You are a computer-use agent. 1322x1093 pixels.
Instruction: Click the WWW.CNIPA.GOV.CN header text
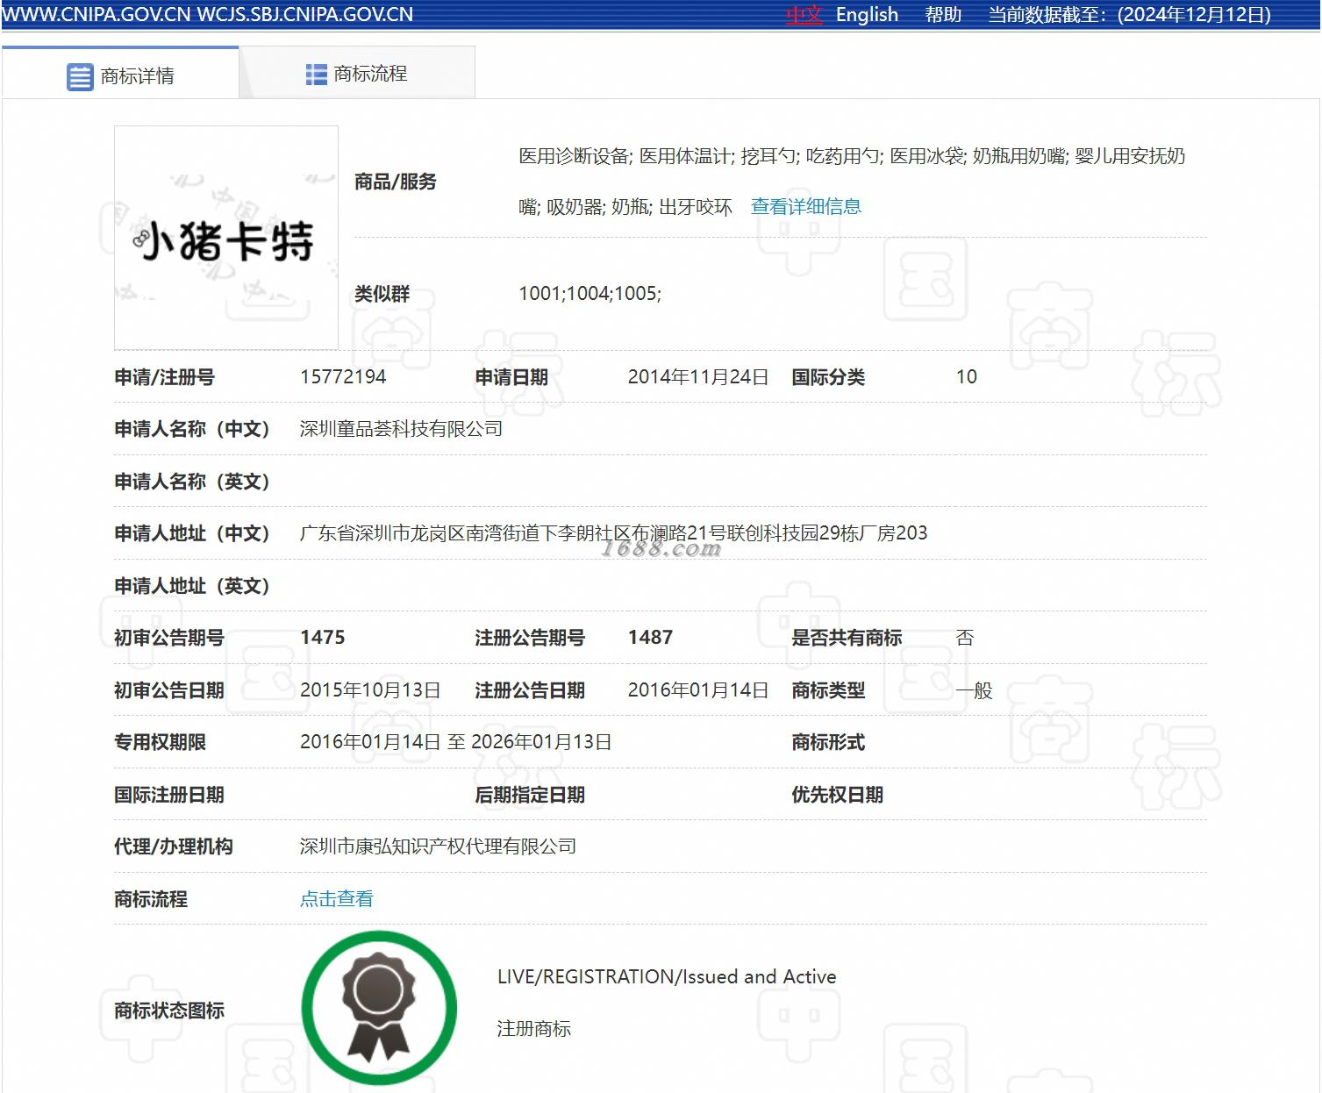(96, 15)
